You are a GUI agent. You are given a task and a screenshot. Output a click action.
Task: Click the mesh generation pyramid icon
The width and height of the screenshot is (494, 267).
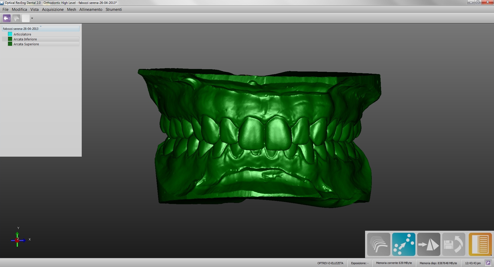coord(429,244)
